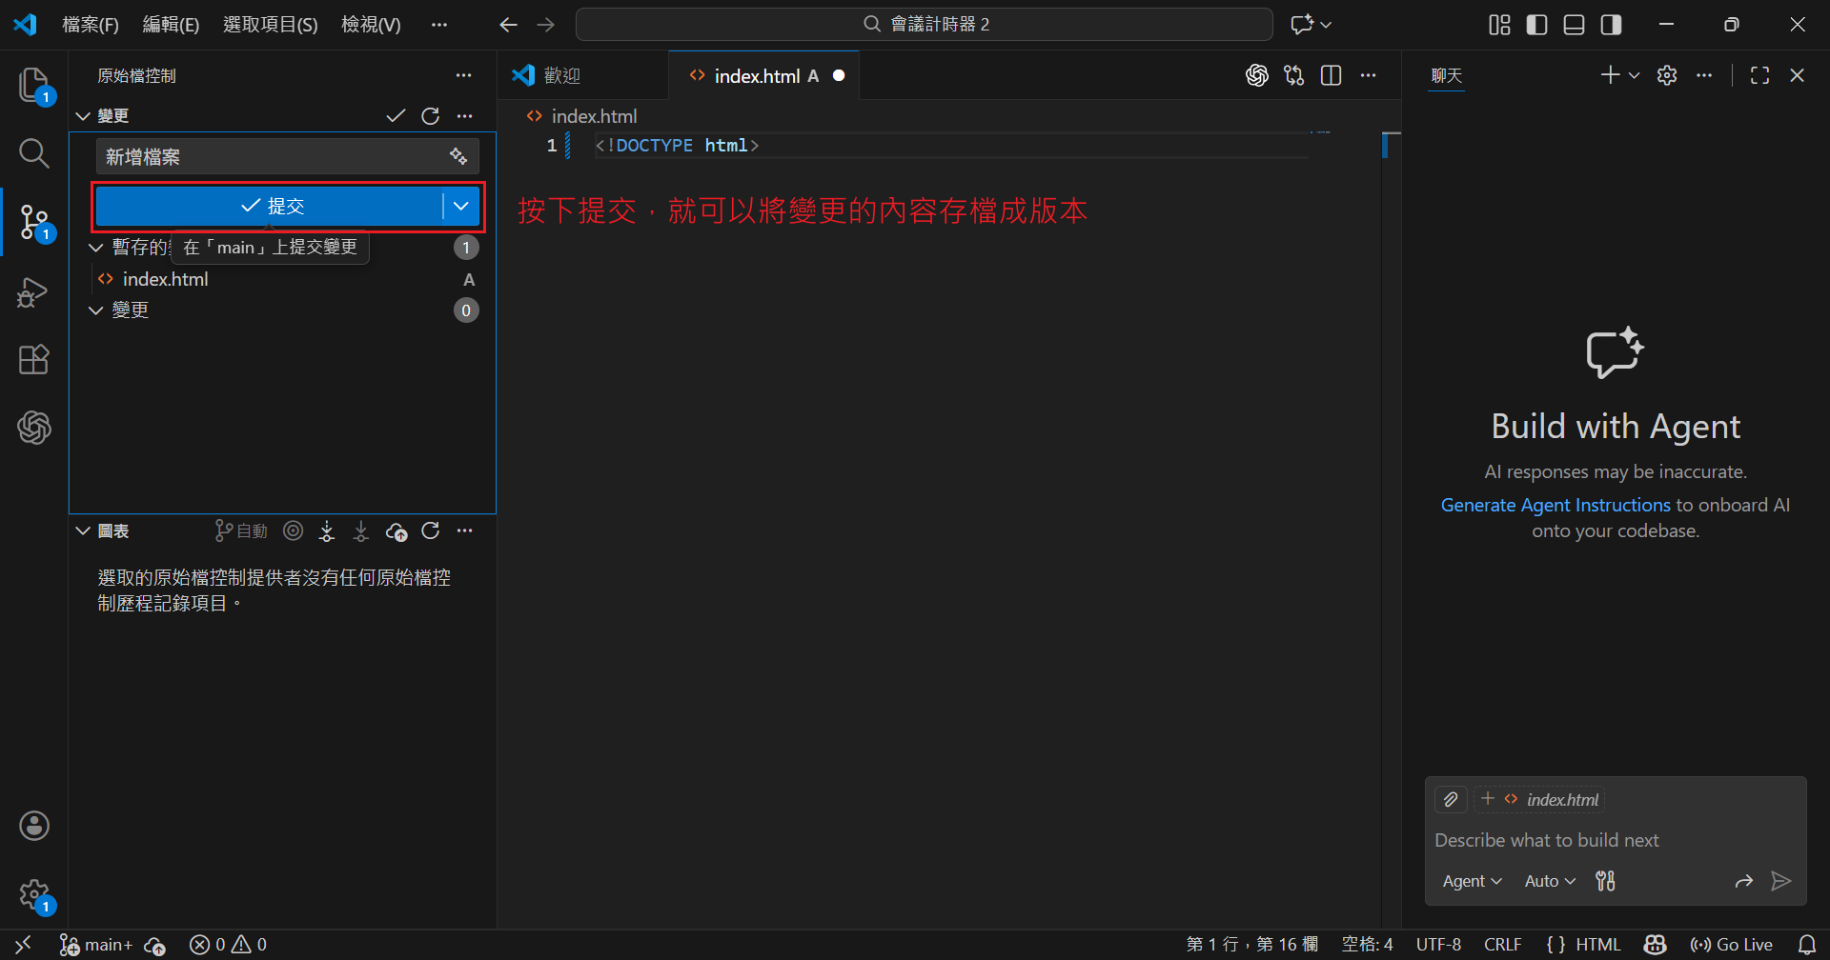Collapse the 圖表 section

[x=84, y=530]
